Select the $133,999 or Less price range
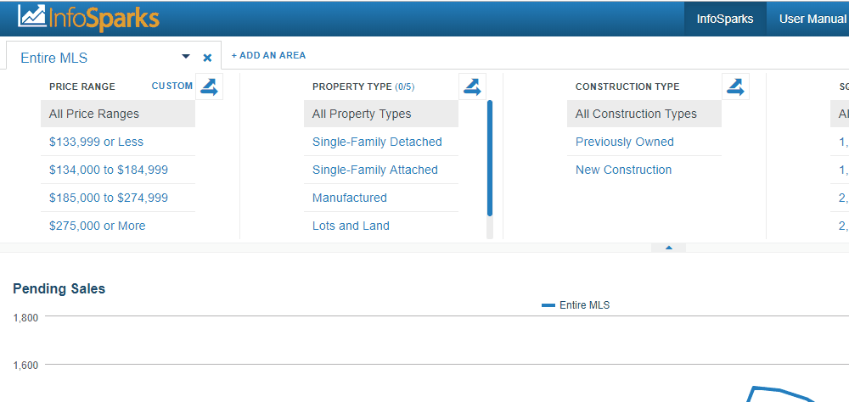The height and width of the screenshot is (402, 849). tap(96, 142)
